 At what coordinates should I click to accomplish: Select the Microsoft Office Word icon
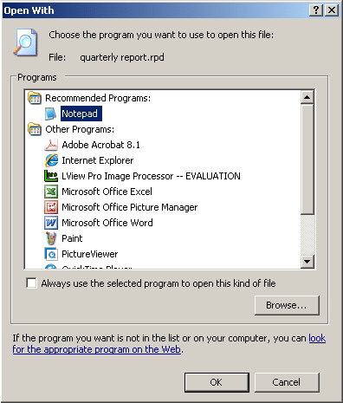51,223
